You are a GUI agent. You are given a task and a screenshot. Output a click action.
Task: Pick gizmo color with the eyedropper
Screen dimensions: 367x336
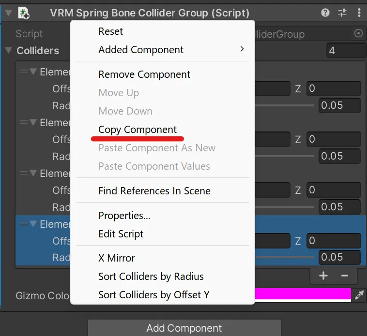(x=359, y=295)
